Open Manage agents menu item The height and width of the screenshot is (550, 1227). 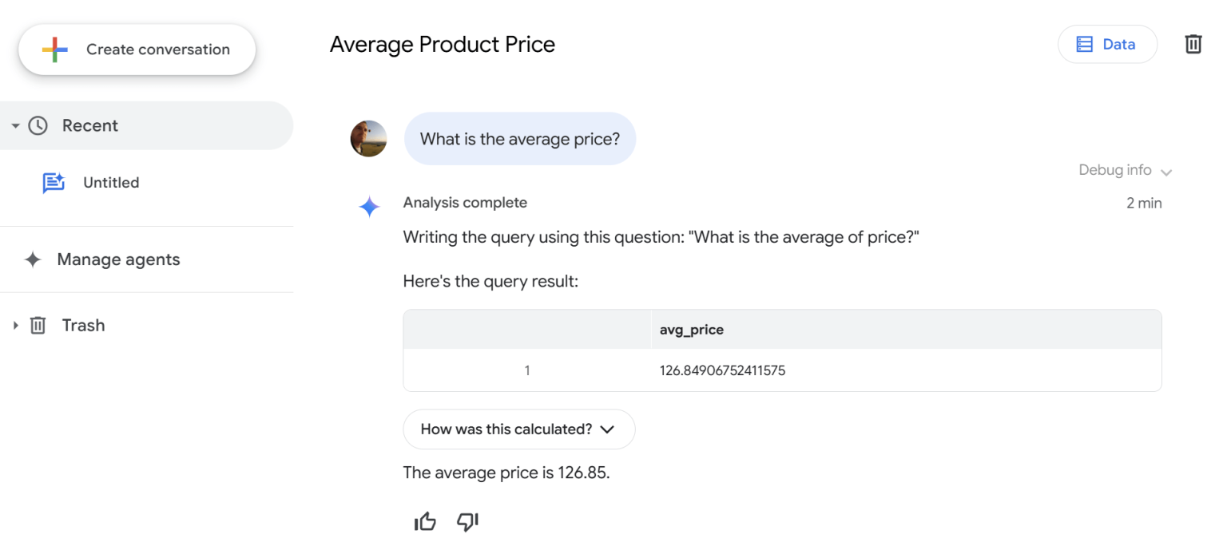pyautogui.click(x=118, y=259)
